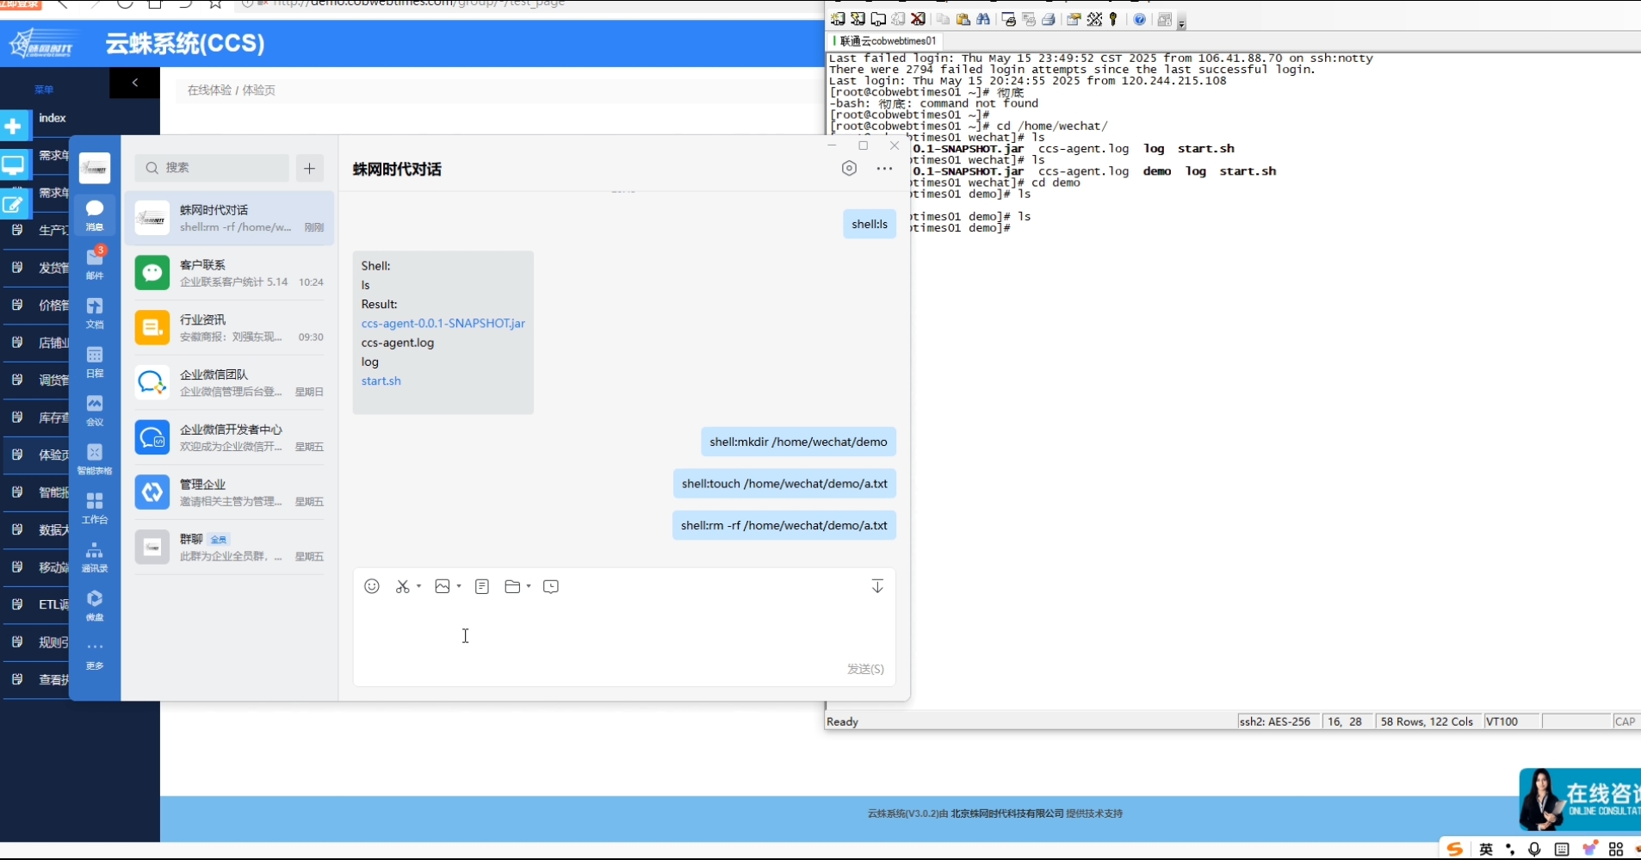Click the Disconnect red X icon in terminal

click(919, 19)
